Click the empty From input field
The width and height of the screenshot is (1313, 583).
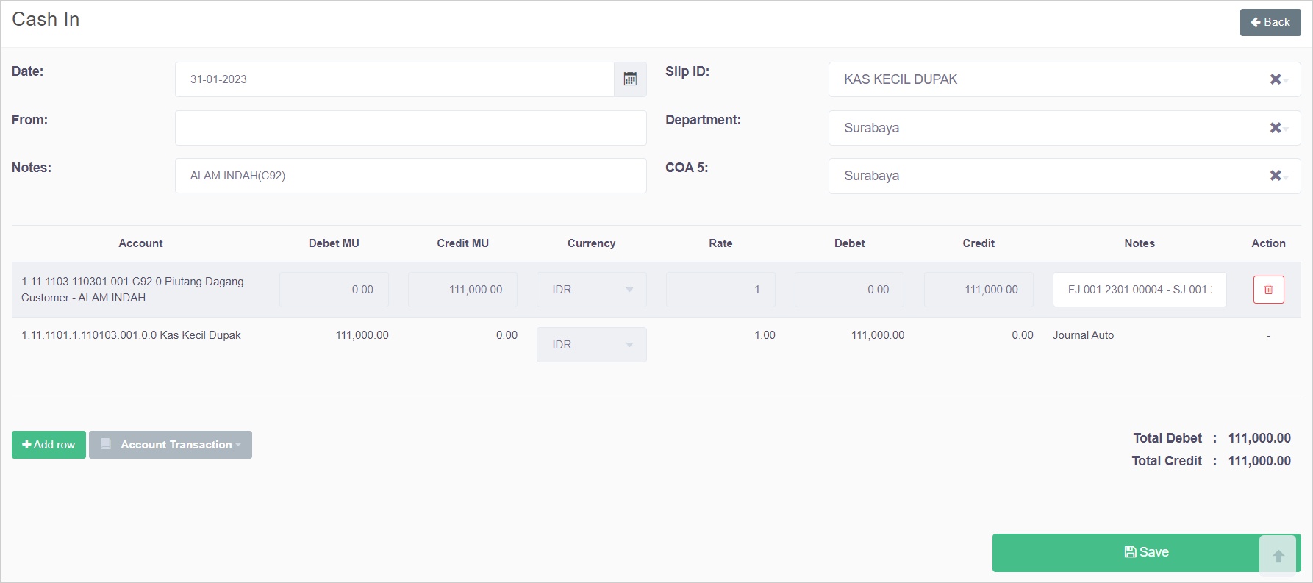tap(410, 128)
